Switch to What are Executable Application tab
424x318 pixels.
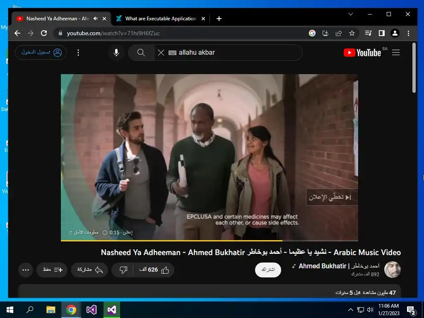tap(161, 19)
